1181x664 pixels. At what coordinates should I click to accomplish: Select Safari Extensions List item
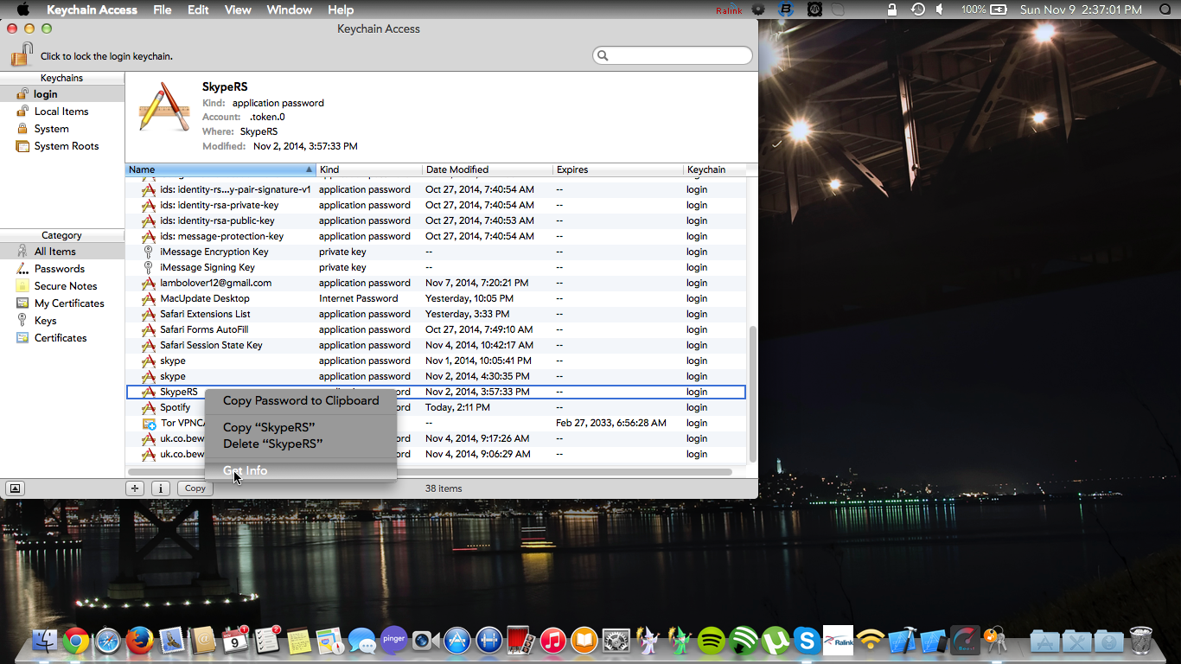point(436,314)
